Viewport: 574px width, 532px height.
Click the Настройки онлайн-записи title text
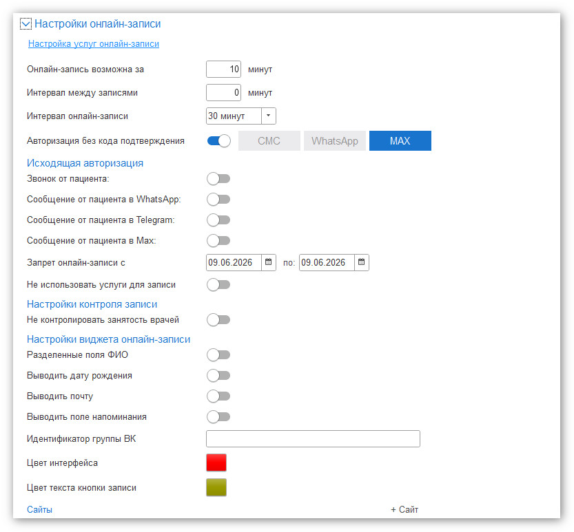(98, 24)
